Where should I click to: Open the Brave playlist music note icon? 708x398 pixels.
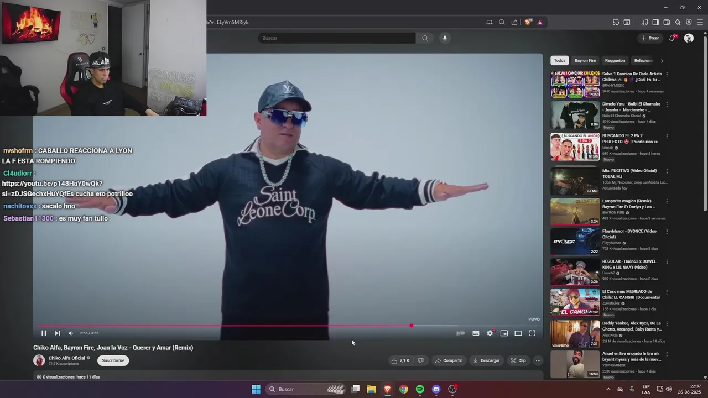[x=644, y=22]
